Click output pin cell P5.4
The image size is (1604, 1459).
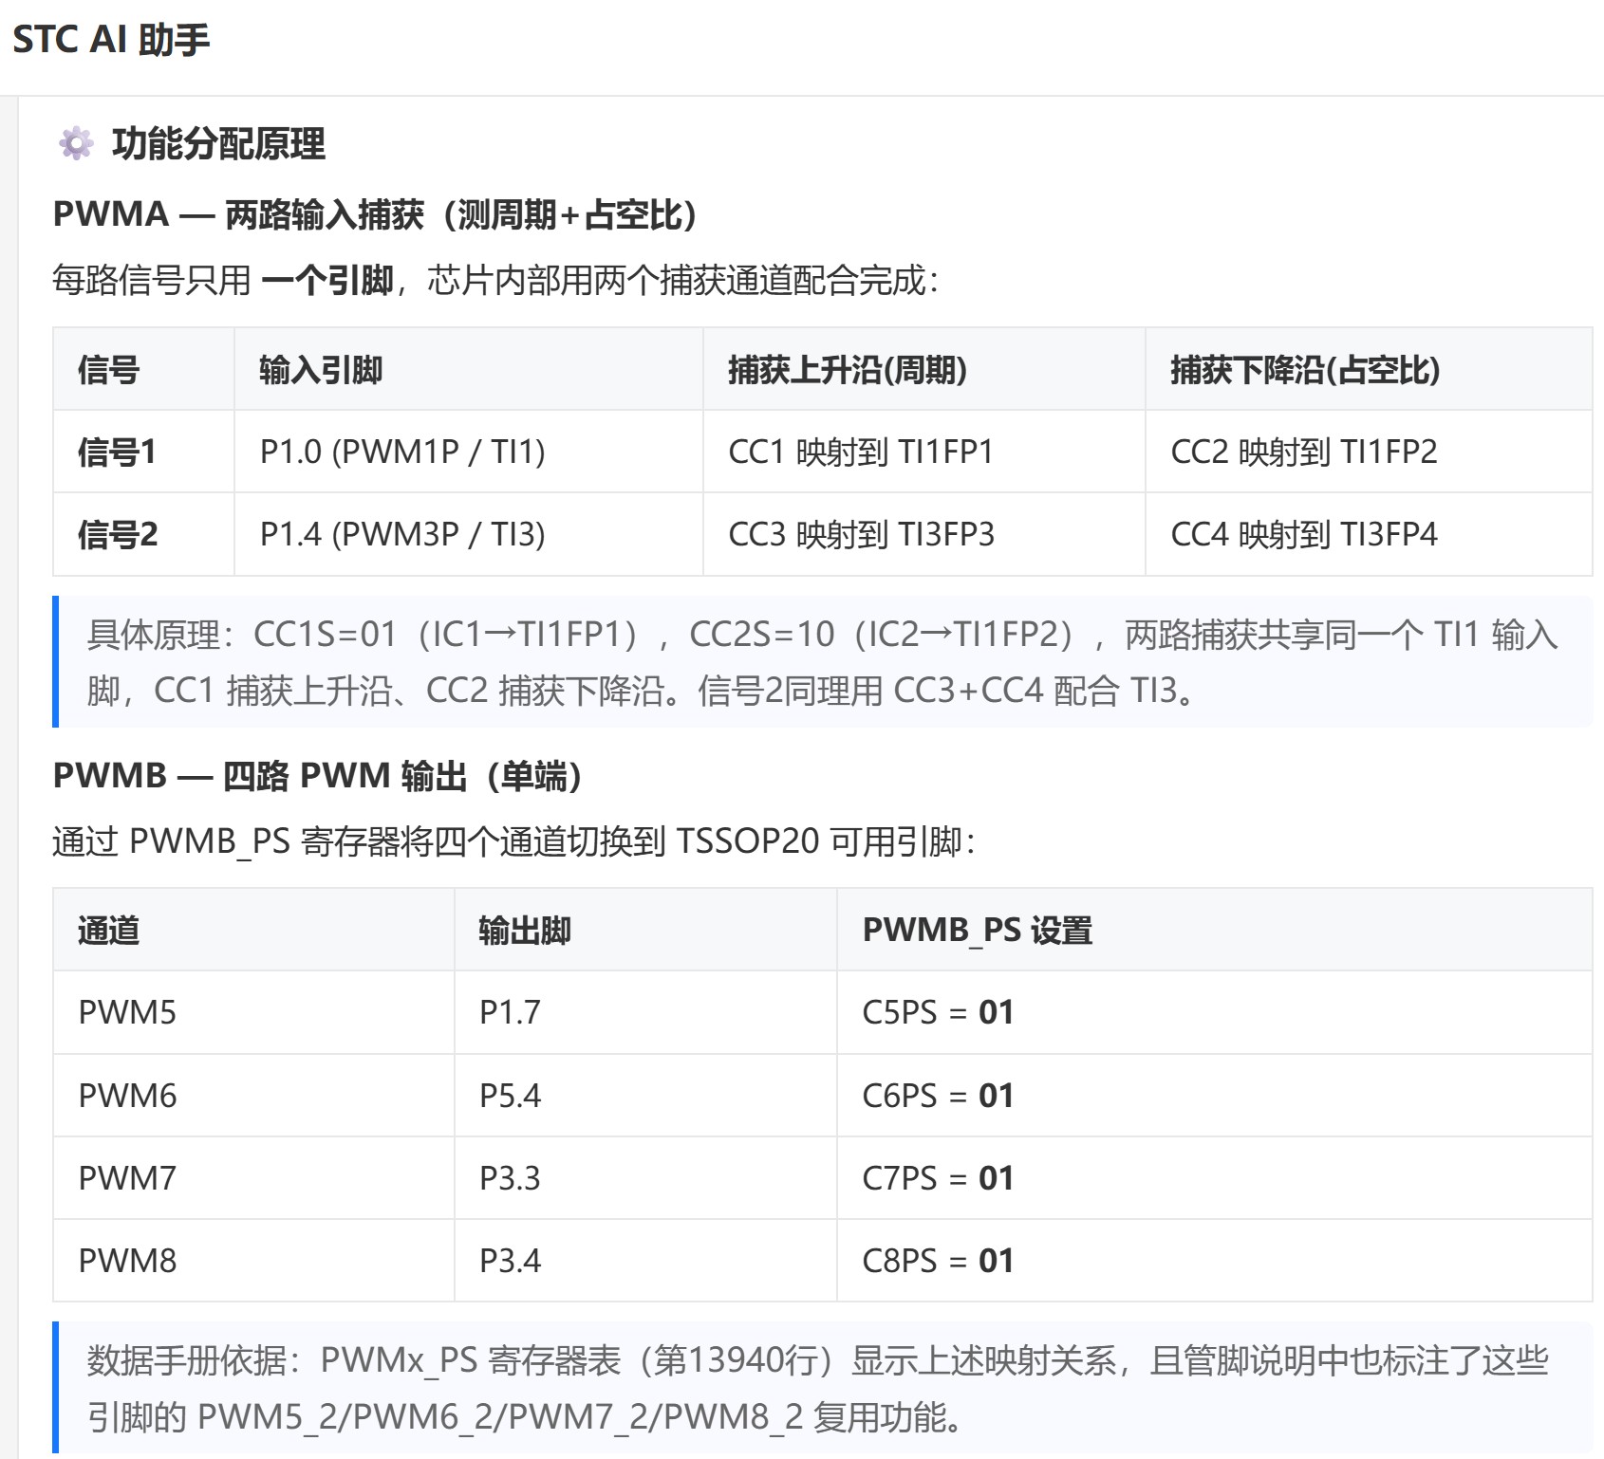[x=645, y=1096]
